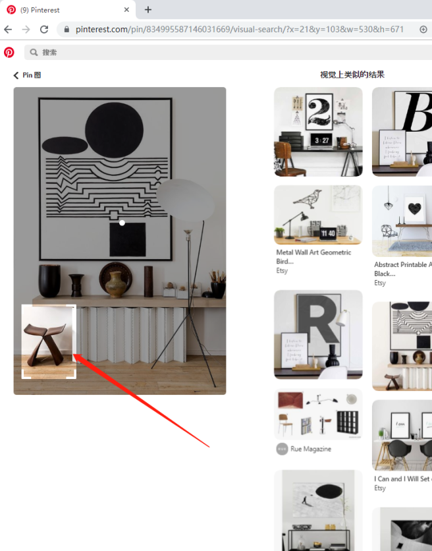Click the Pinterest logo home icon
Screen dimensions: 432x551
pos(9,52)
